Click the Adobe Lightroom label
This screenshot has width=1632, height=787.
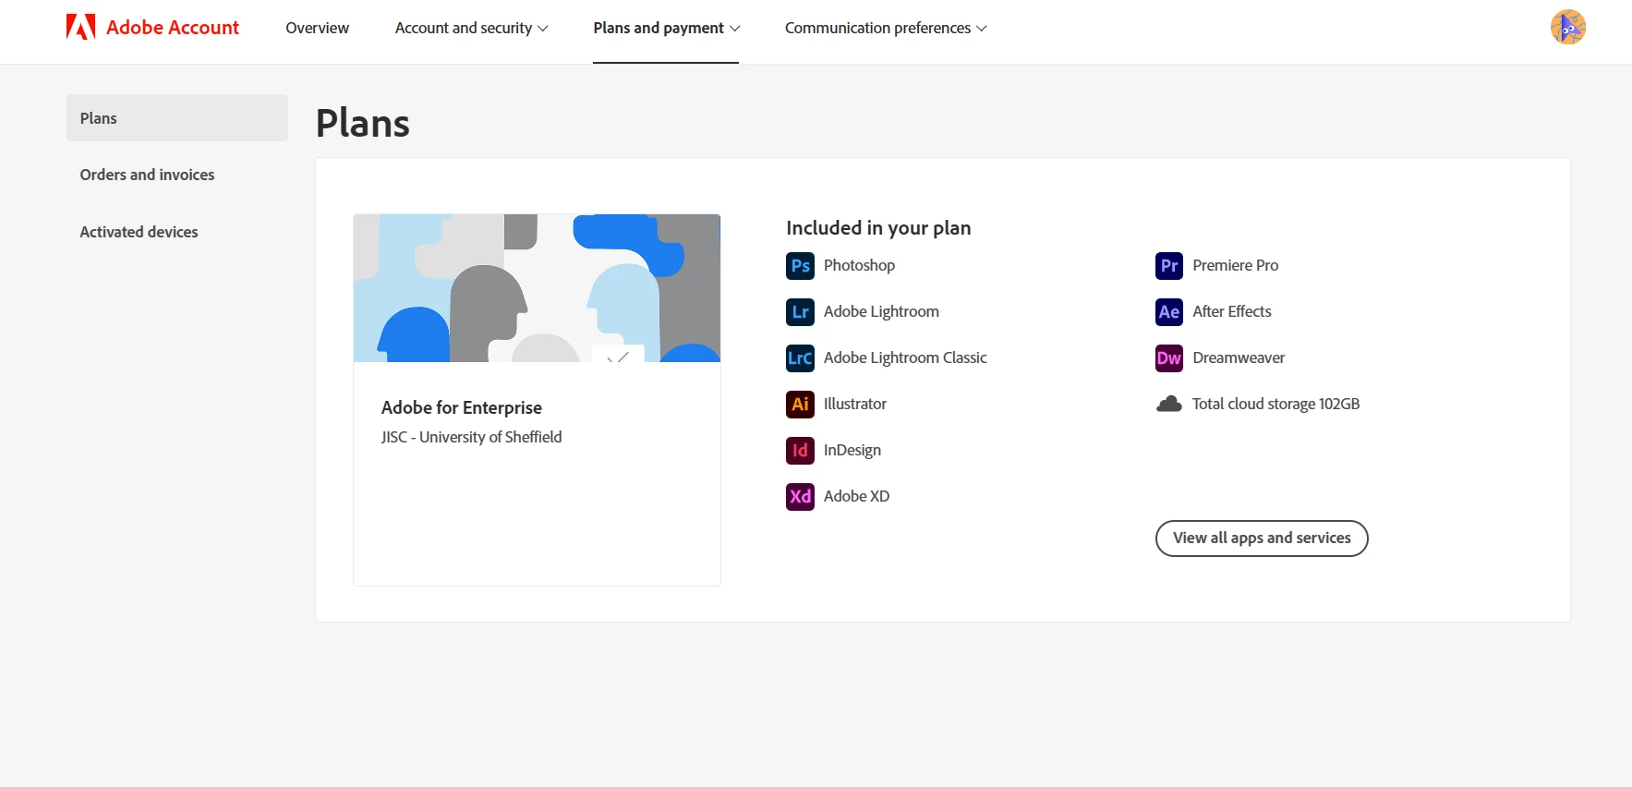881,311
